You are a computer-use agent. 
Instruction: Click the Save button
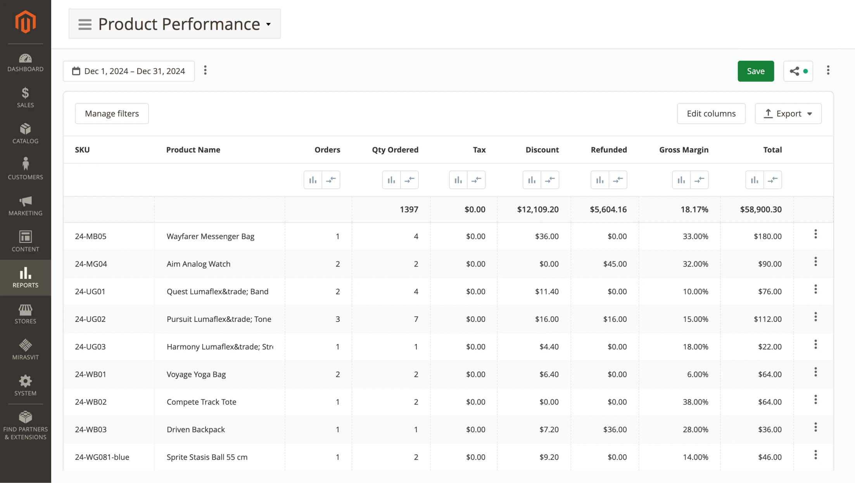click(755, 71)
